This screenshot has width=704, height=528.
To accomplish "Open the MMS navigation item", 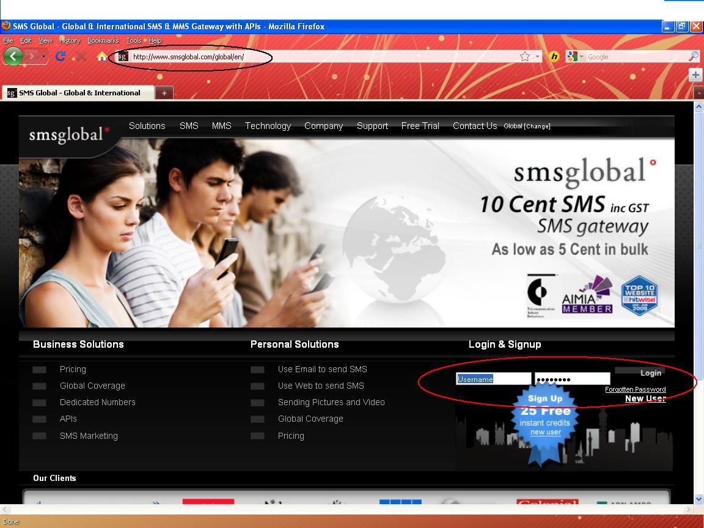I will [x=221, y=126].
